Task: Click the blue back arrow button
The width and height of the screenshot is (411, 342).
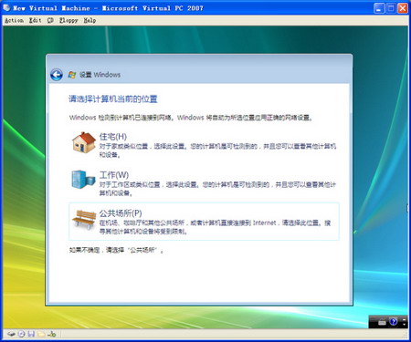Action: tap(57, 75)
